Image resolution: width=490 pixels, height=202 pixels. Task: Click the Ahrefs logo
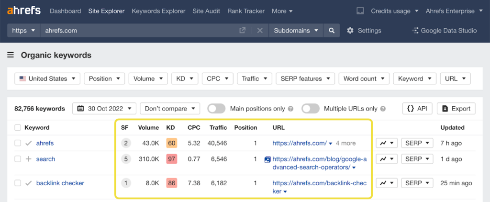point(24,11)
